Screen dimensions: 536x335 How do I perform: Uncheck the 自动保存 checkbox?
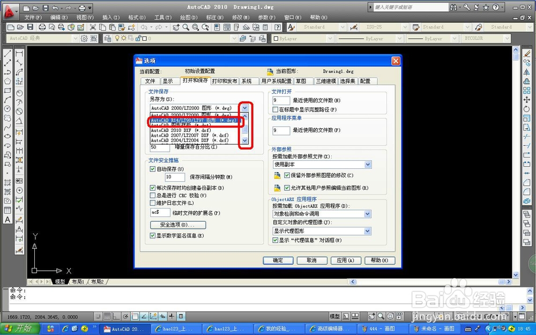tap(153, 169)
